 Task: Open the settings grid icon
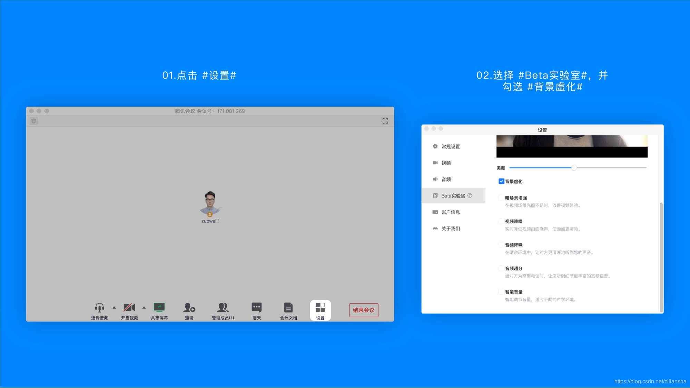(x=320, y=307)
